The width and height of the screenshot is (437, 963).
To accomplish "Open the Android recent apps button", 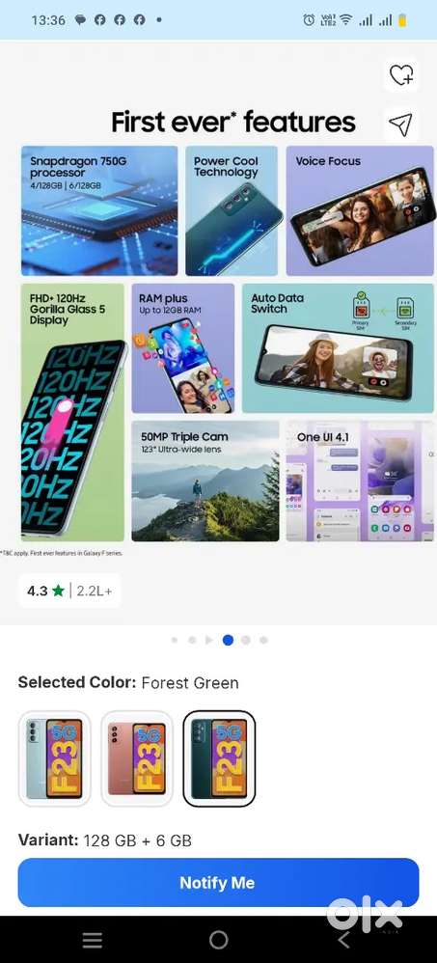I will coord(92,940).
